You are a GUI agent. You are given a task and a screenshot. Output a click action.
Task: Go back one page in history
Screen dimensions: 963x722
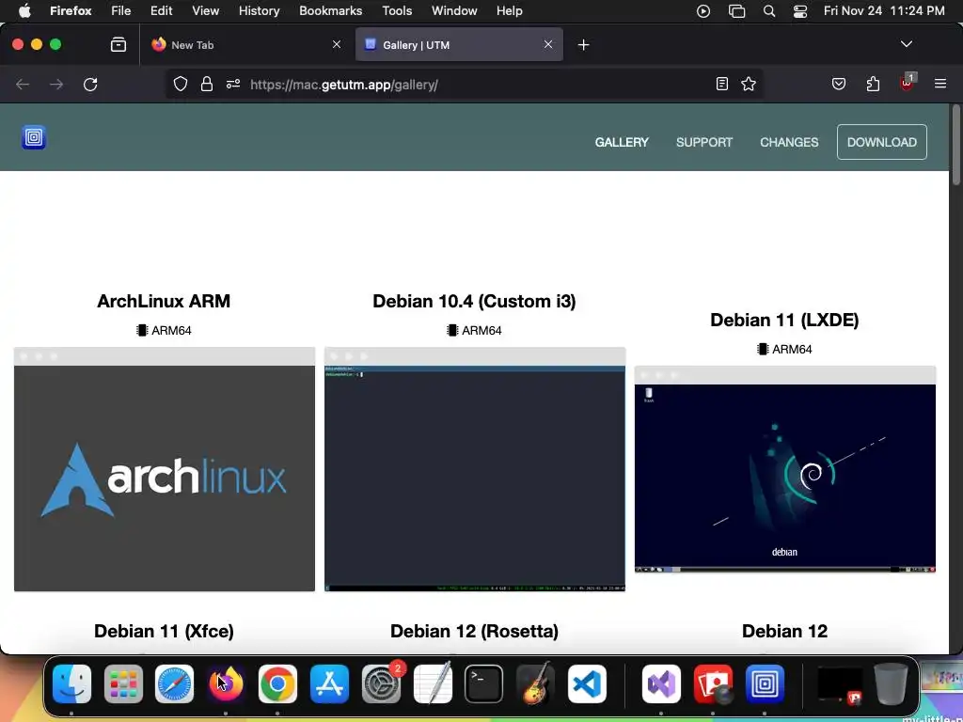23,84
